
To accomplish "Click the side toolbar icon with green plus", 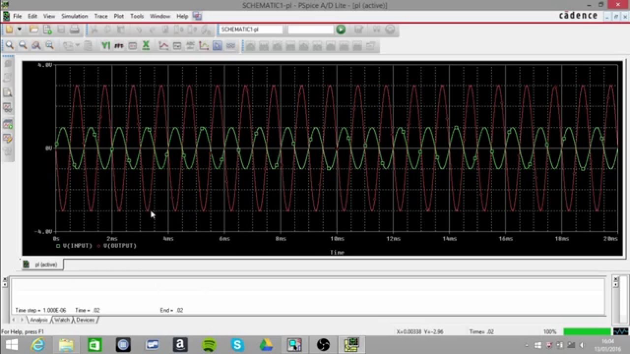I will tap(8, 124).
